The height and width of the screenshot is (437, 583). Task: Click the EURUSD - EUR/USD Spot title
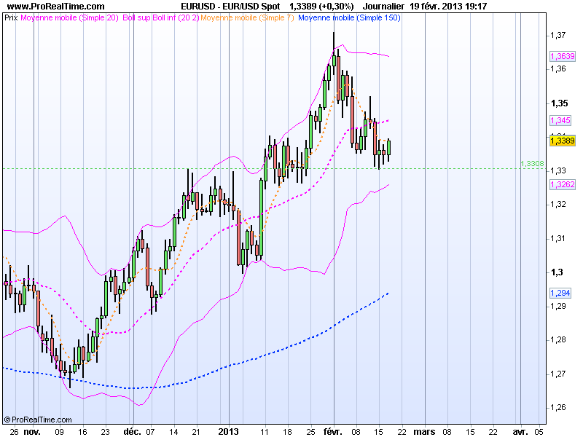(230, 7)
